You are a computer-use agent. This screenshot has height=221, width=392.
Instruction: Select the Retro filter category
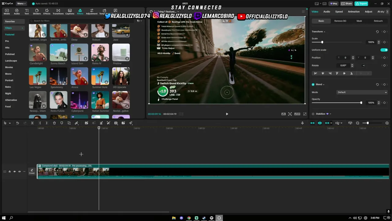(8, 87)
